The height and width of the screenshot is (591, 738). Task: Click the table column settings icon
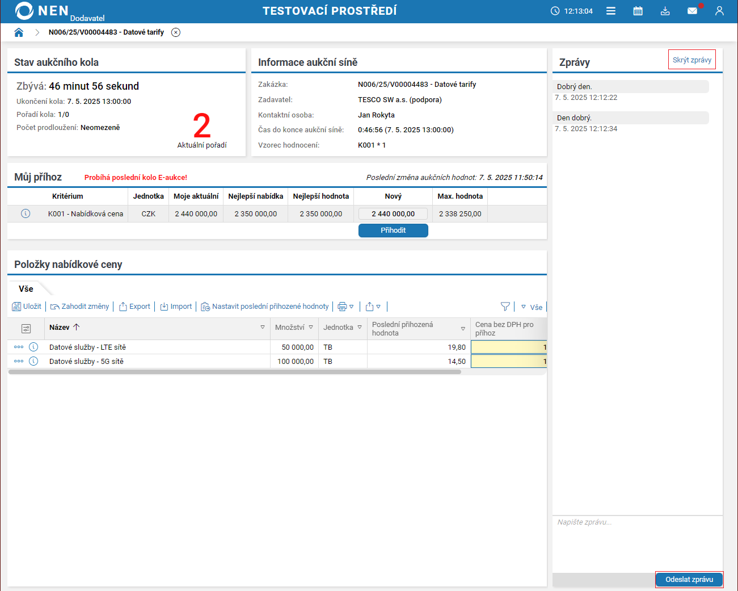pos(26,329)
